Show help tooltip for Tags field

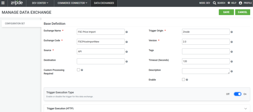click(231, 52)
